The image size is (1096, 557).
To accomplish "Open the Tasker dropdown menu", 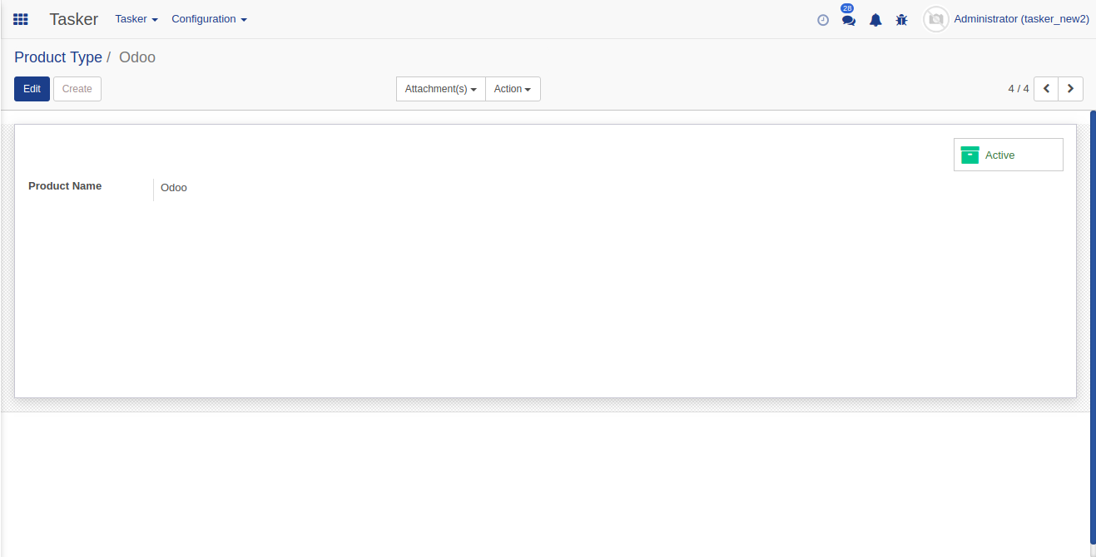I will coord(136,19).
